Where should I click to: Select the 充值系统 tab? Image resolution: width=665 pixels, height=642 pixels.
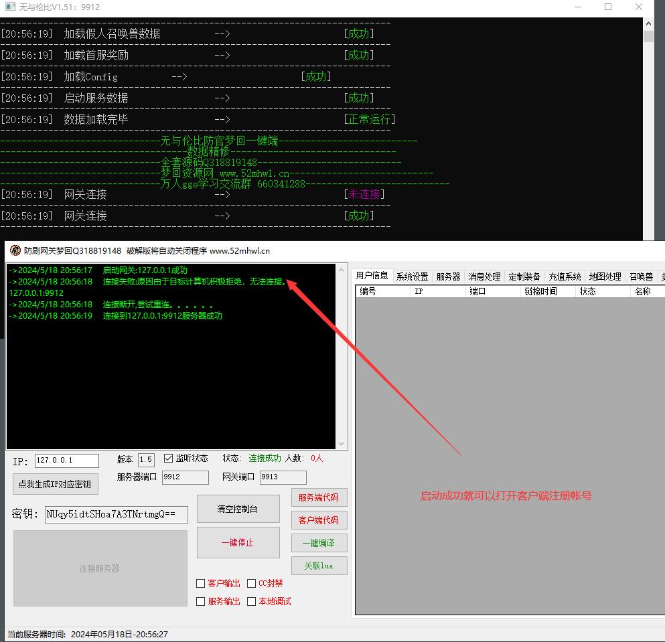[565, 276]
